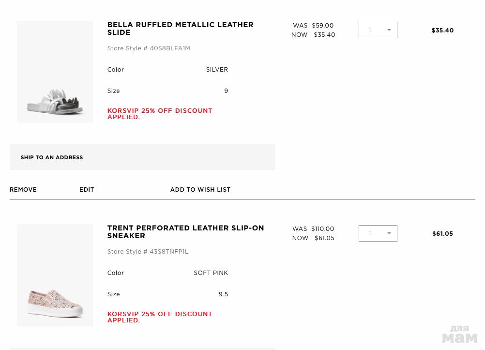Click the для мам watermark logo
The image size is (485, 350).
pos(459,334)
